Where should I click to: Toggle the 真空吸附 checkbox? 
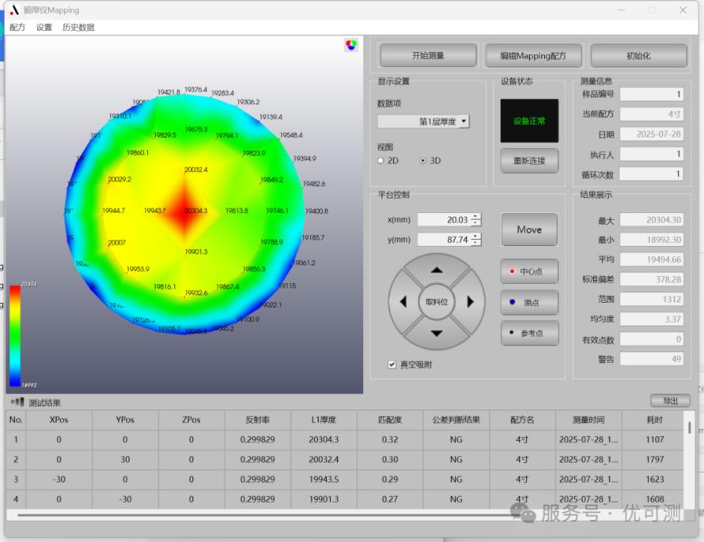392,365
